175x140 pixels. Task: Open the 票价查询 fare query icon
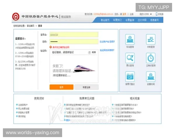(x=130, y=58)
